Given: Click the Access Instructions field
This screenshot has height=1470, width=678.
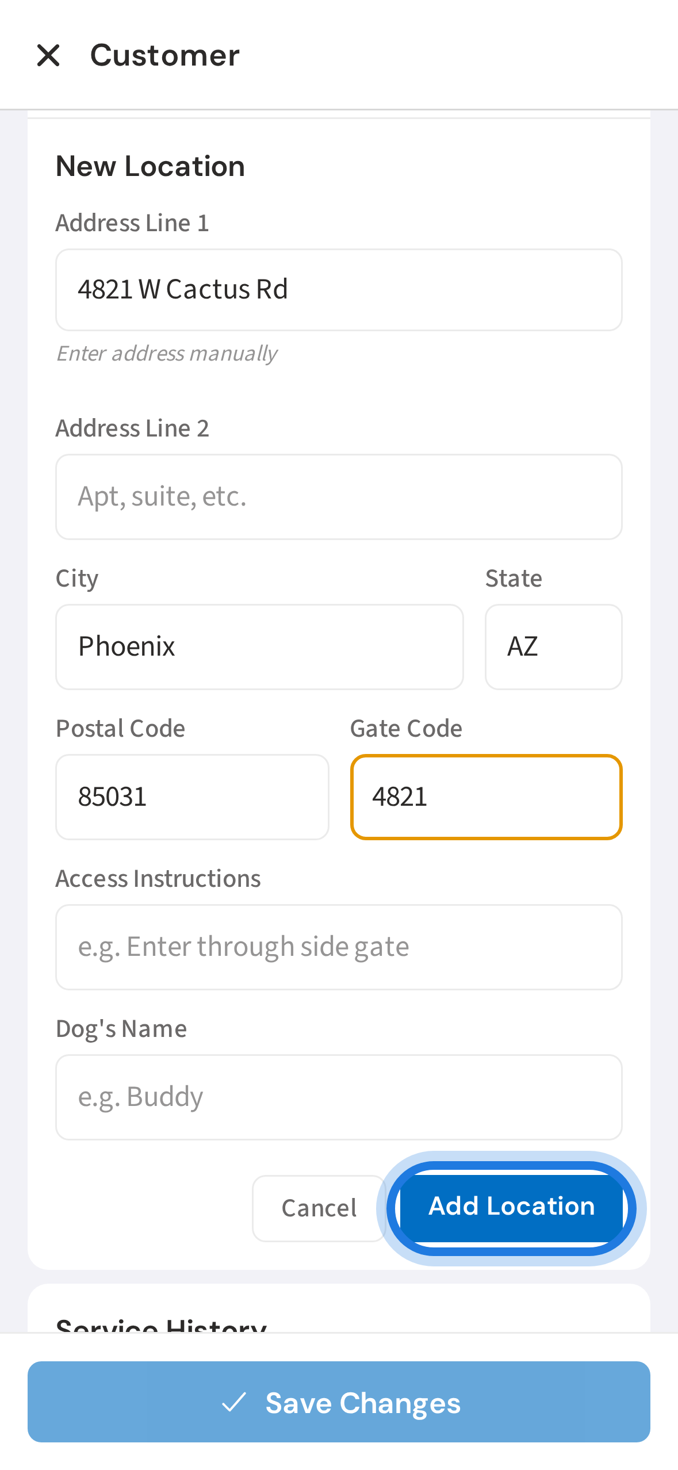Looking at the screenshot, I should tap(339, 947).
